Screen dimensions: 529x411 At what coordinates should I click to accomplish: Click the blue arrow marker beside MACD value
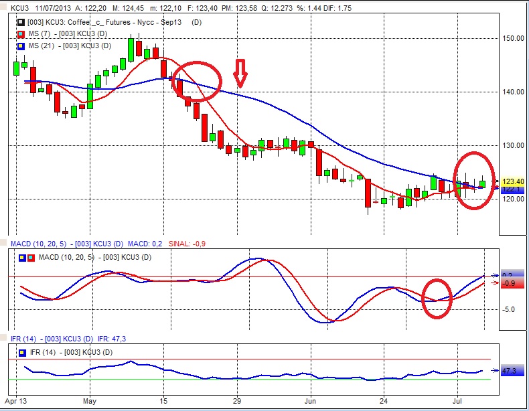click(494, 275)
